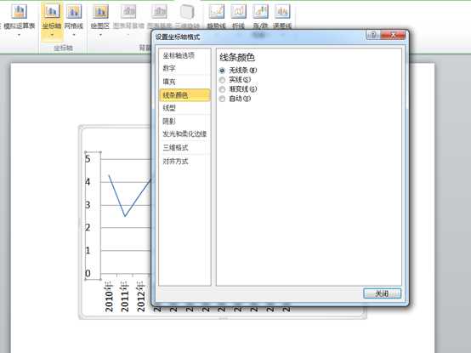Click the value 1 on vertical axis

point(88,250)
